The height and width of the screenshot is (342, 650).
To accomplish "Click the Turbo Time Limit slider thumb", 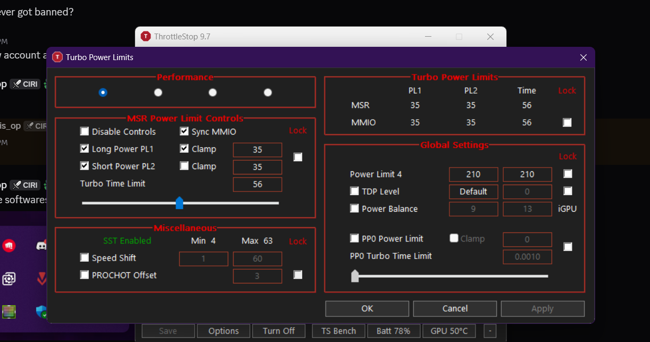I will pos(179,203).
